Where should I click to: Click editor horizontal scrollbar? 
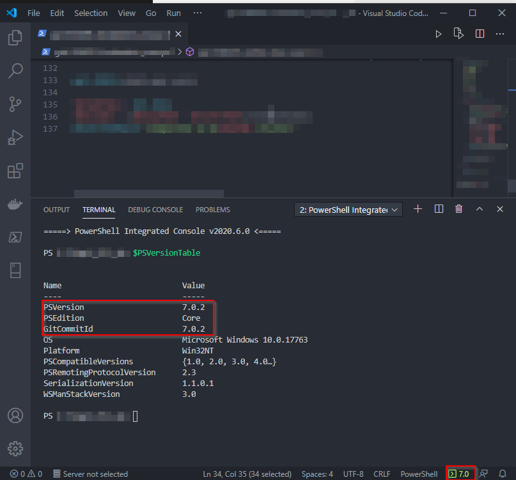click(x=149, y=193)
